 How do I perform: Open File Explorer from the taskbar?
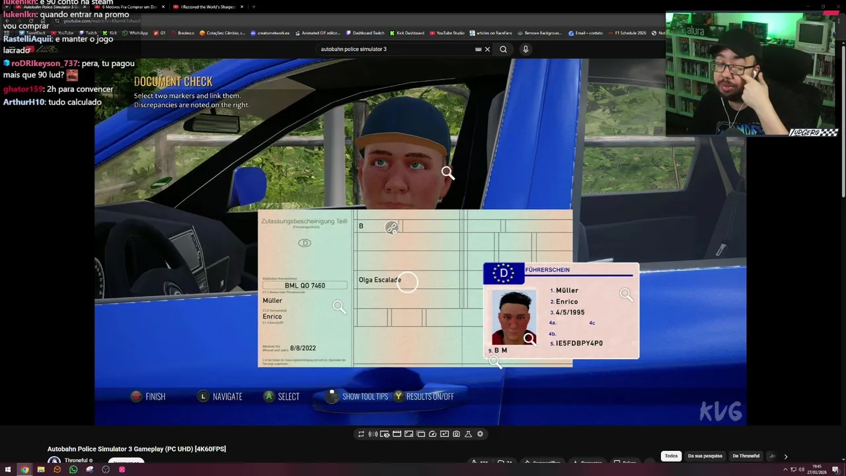(x=41, y=469)
